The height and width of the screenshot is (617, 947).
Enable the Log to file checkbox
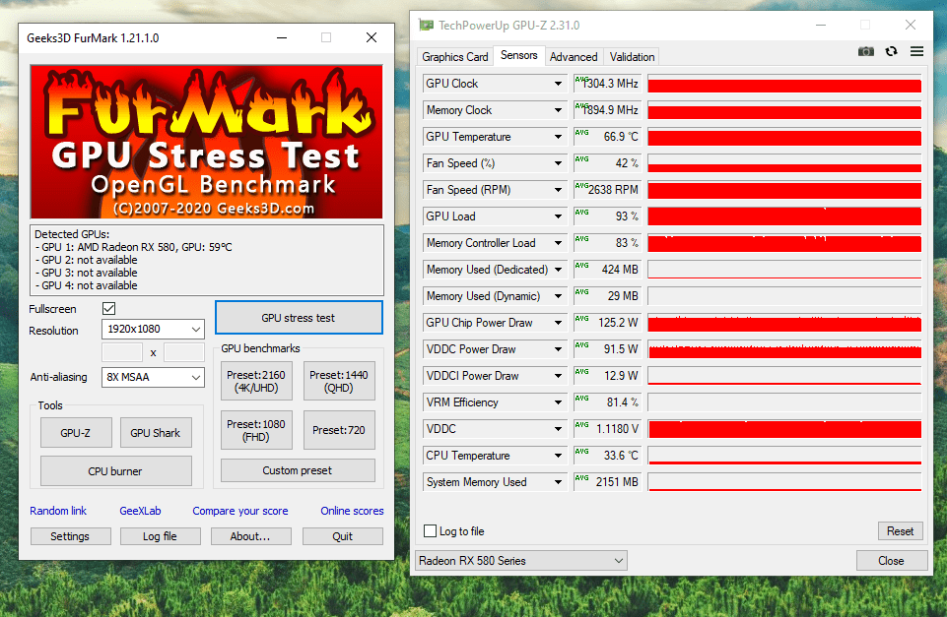tap(430, 531)
